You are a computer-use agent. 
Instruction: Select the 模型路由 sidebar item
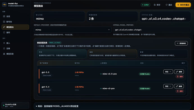pos(15,27)
